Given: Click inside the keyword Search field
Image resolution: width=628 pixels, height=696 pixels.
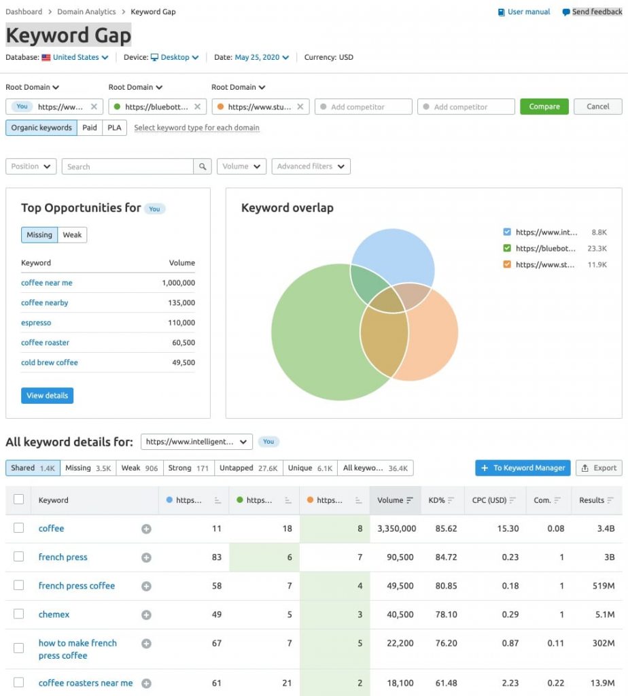Looking at the screenshot, I should [122, 166].
